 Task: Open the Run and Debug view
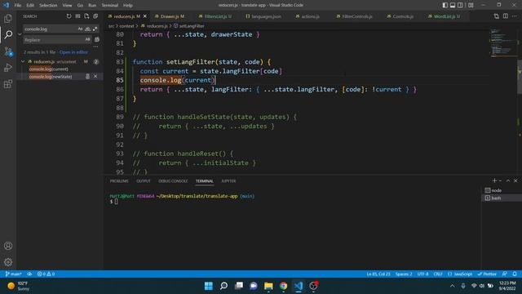[x=8, y=68]
